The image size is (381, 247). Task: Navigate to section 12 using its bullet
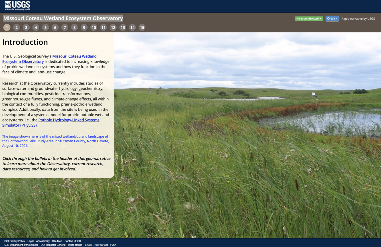[113, 28]
